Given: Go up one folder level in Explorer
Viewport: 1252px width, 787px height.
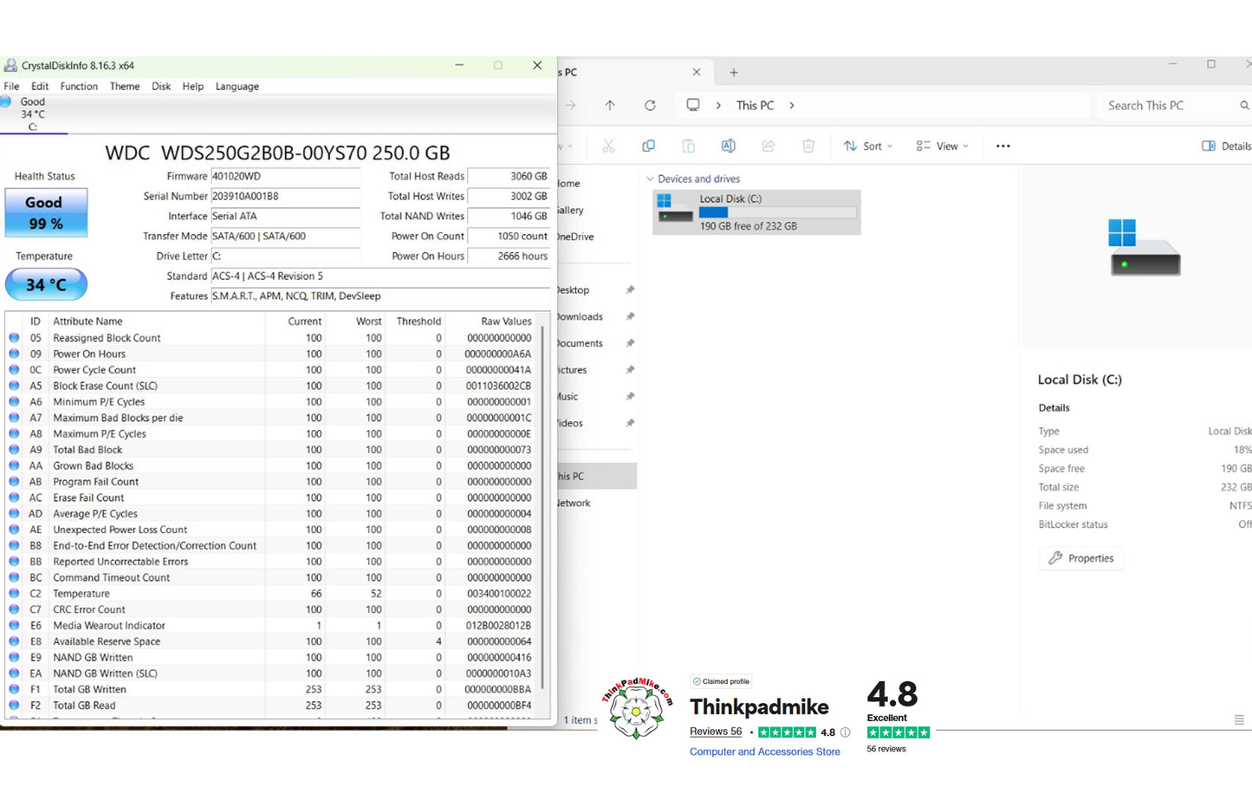Looking at the screenshot, I should point(610,106).
